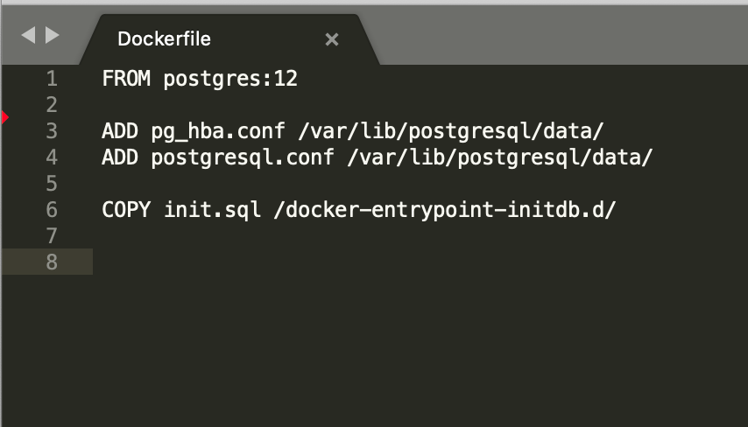
Task: Click line number 4 in gutter
Action: tap(52, 157)
